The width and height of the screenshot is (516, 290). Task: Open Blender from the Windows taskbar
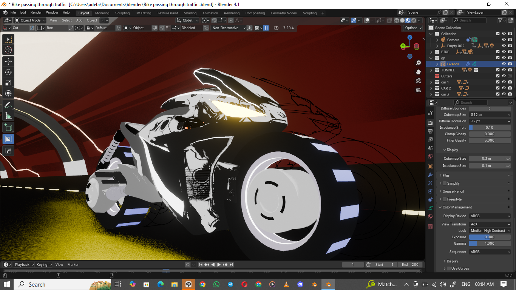click(x=328, y=284)
